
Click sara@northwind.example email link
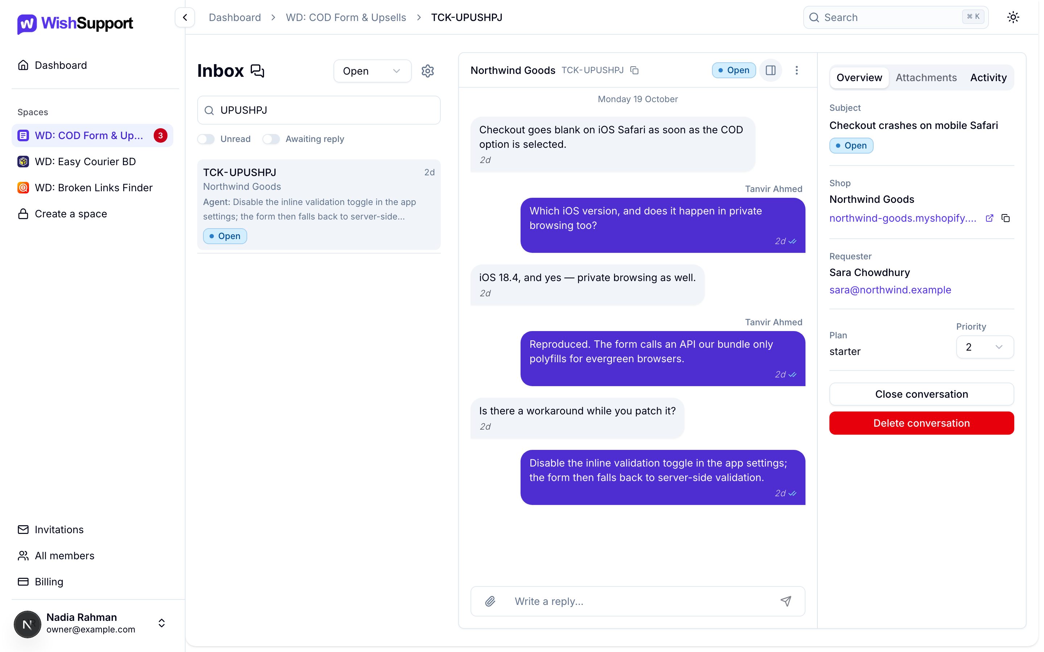890,290
